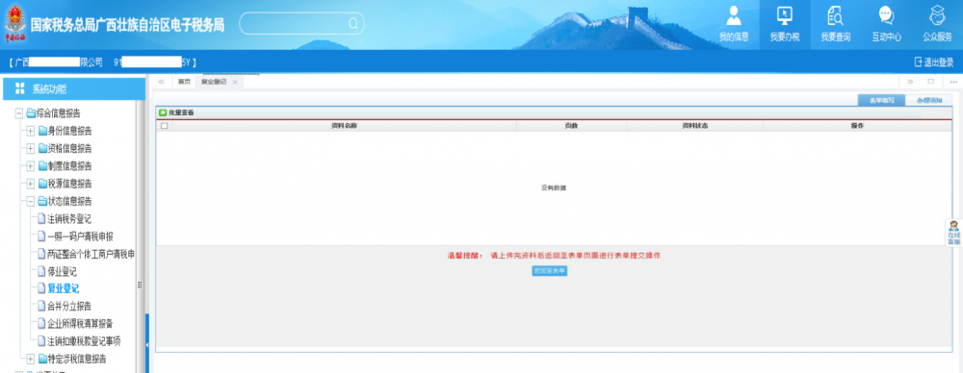Open 合并分立报告 in the tree

[x=69, y=306]
